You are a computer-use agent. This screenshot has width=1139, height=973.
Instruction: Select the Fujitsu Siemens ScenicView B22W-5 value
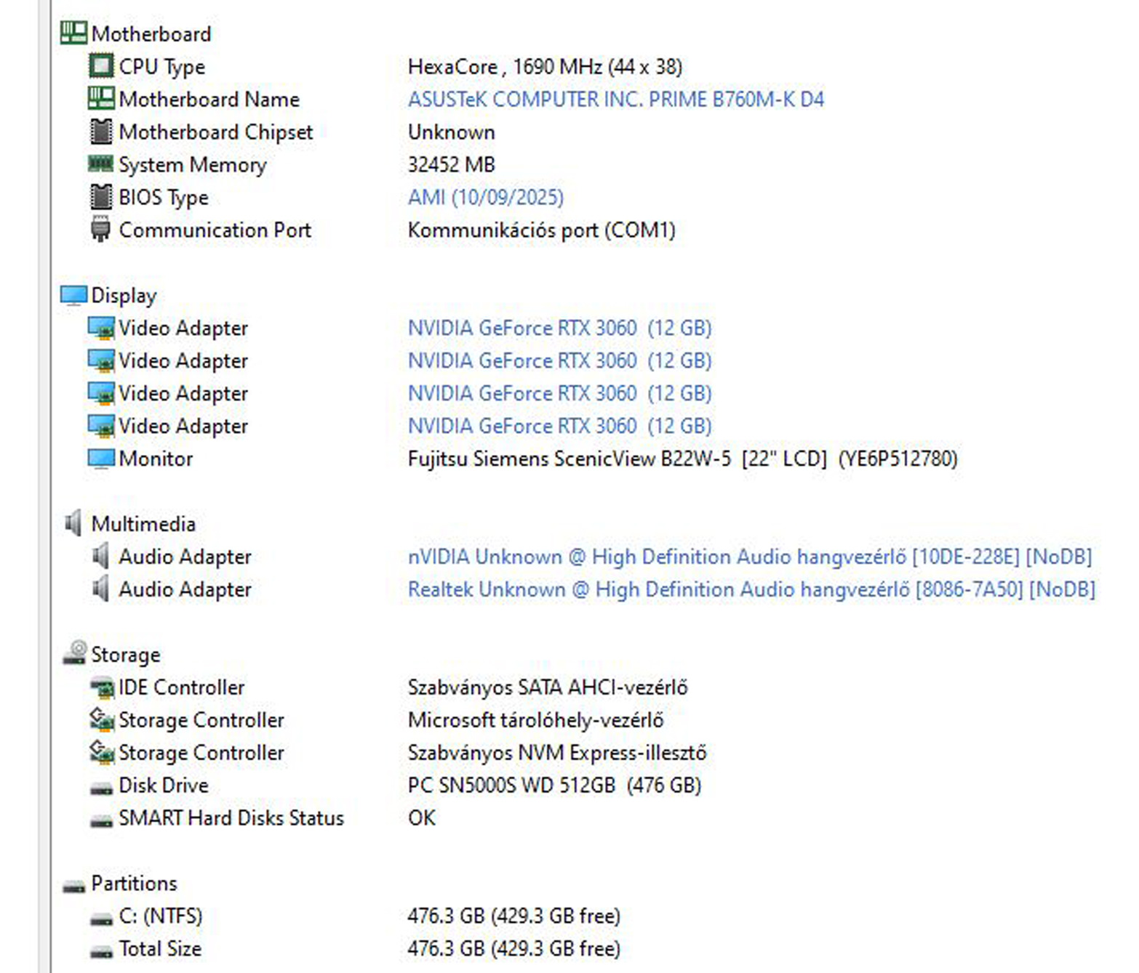tap(683, 459)
